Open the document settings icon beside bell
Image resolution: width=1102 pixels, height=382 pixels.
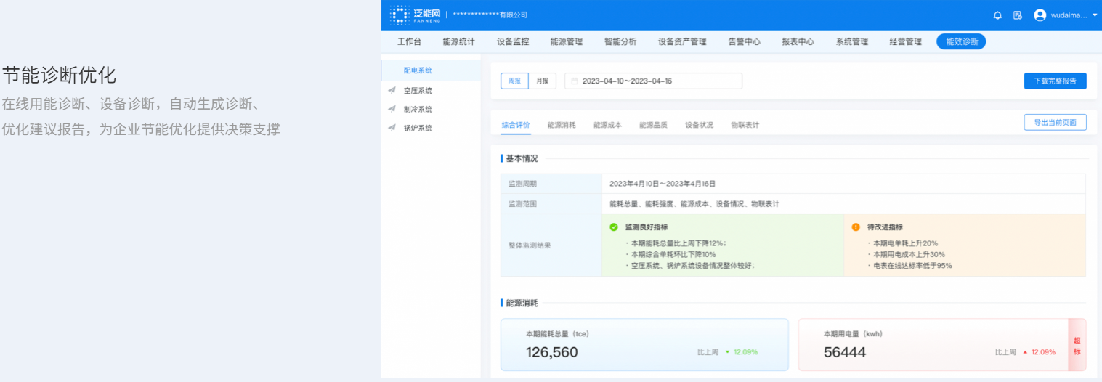[1018, 15]
